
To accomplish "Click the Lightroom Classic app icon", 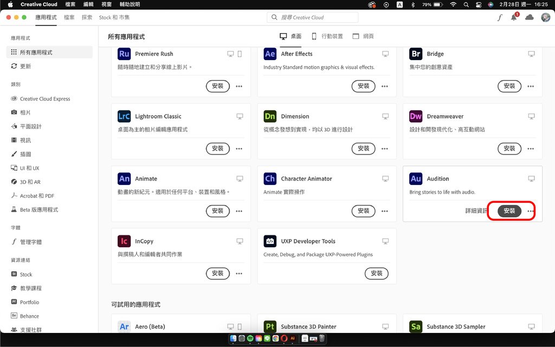I will point(124,116).
